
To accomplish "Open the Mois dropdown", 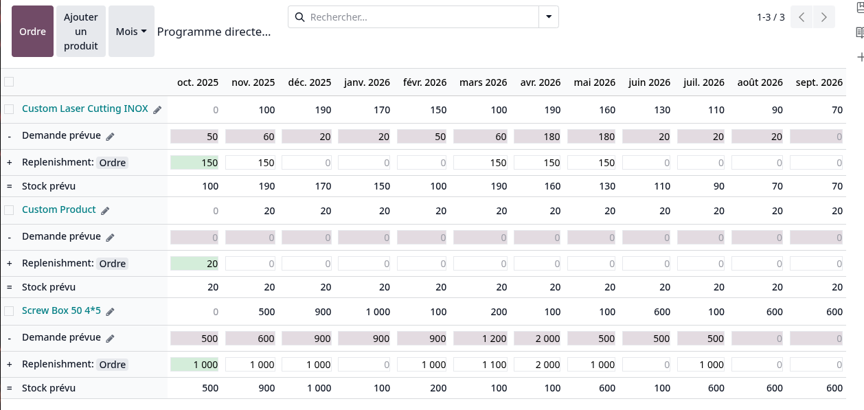I will tap(131, 31).
